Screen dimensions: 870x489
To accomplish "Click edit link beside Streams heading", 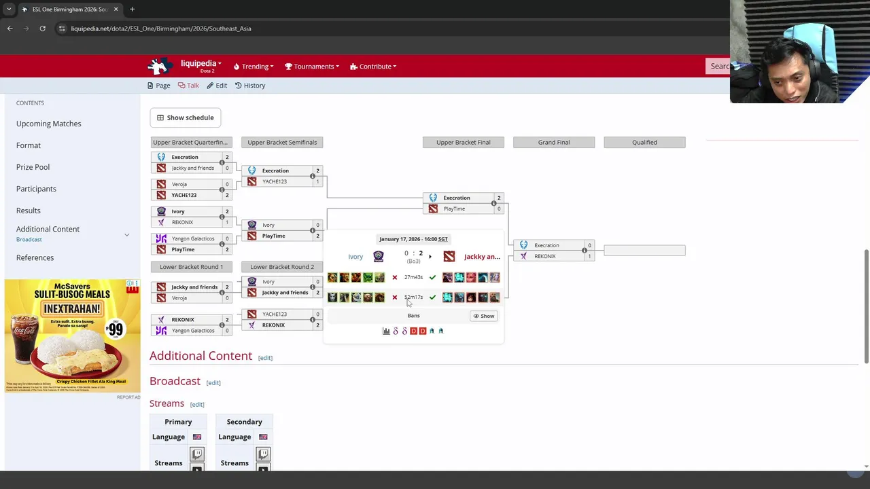I will tap(197, 405).
